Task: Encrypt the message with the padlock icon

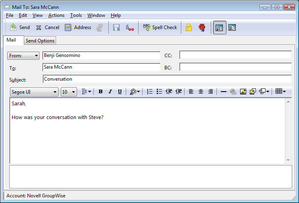Action: point(189,27)
